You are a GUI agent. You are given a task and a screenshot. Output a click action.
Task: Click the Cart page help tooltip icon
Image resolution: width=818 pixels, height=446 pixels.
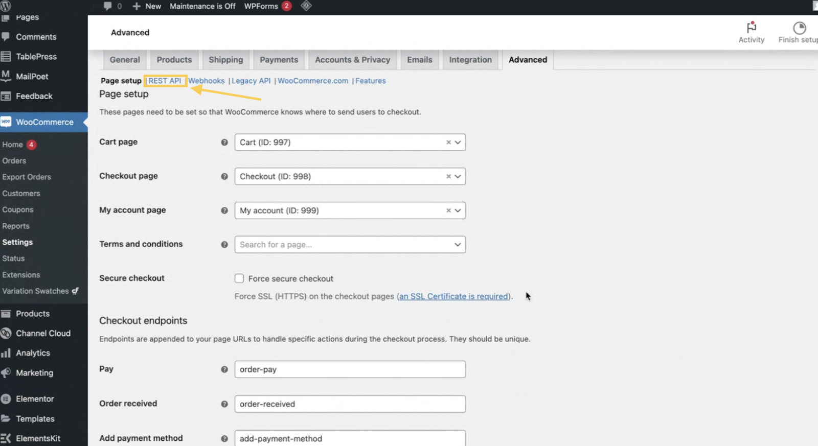[x=224, y=143]
